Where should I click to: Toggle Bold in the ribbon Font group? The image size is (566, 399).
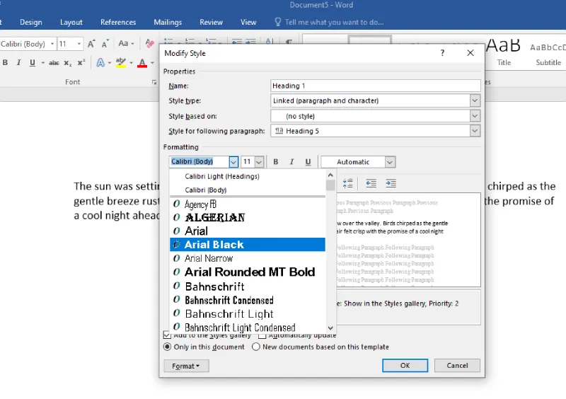pos(5,62)
